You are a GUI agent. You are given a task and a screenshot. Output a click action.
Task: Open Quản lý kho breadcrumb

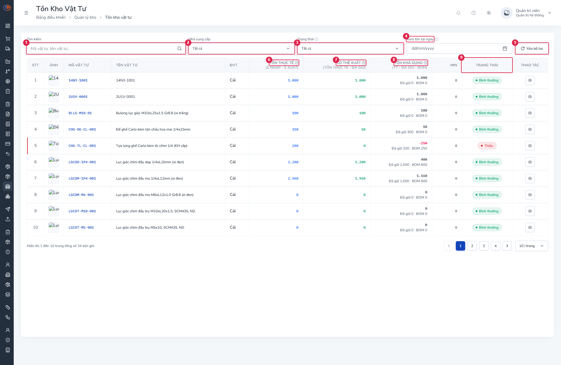(x=85, y=18)
